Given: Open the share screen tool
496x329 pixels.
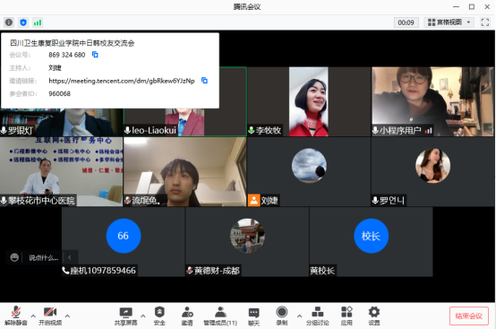Looking at the screenshot, I should 125,316.
